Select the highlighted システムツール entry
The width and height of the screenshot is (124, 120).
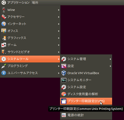30,59
